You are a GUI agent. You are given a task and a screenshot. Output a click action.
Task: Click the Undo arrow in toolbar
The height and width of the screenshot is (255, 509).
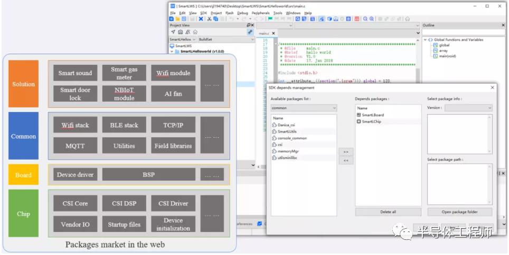pos(231,19)
